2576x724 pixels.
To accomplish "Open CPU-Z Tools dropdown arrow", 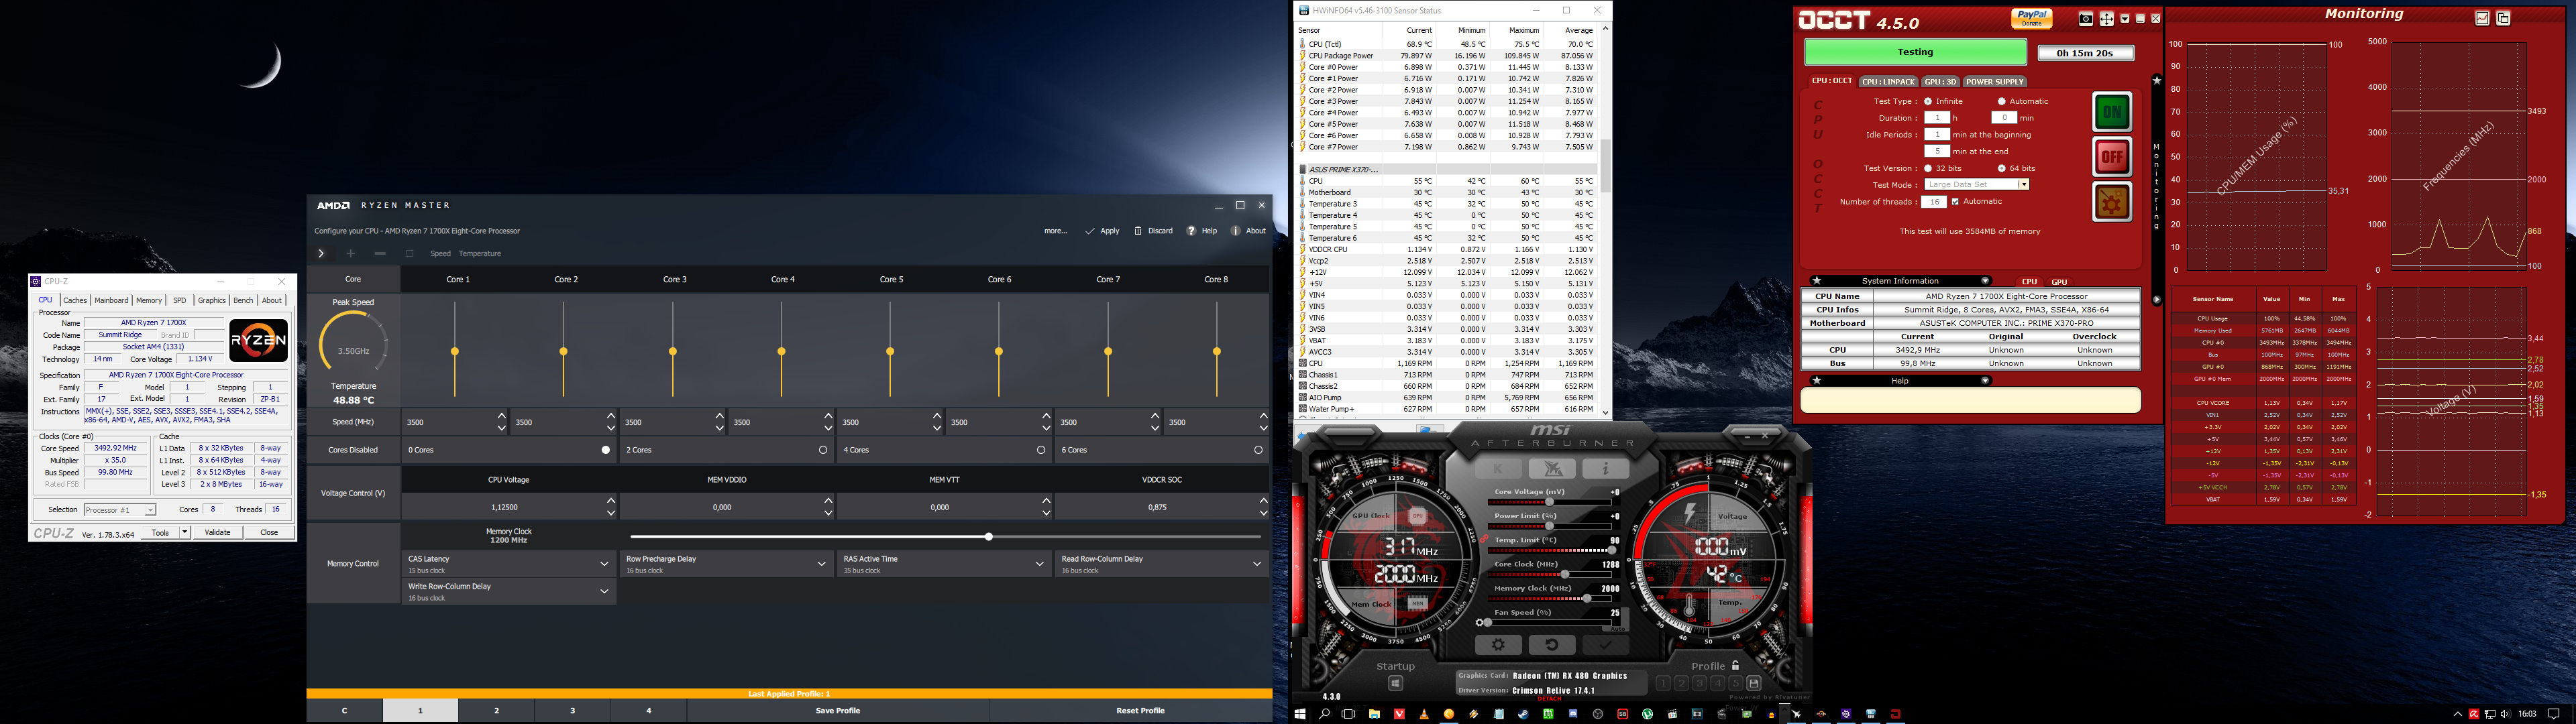I will (185, 533).
